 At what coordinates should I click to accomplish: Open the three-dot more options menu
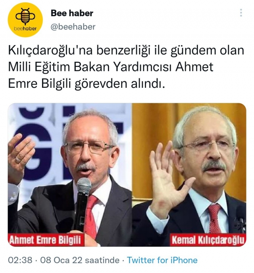coord(241,13)
